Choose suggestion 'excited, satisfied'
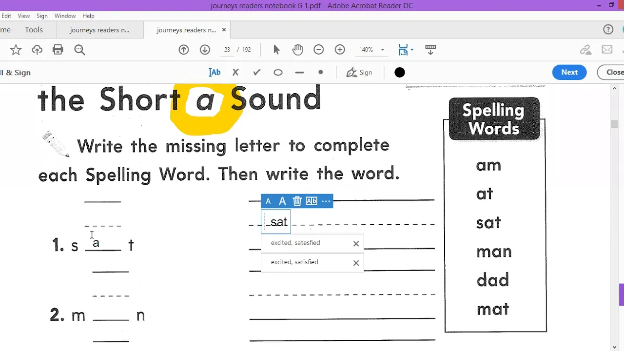 tap(294, 262)
